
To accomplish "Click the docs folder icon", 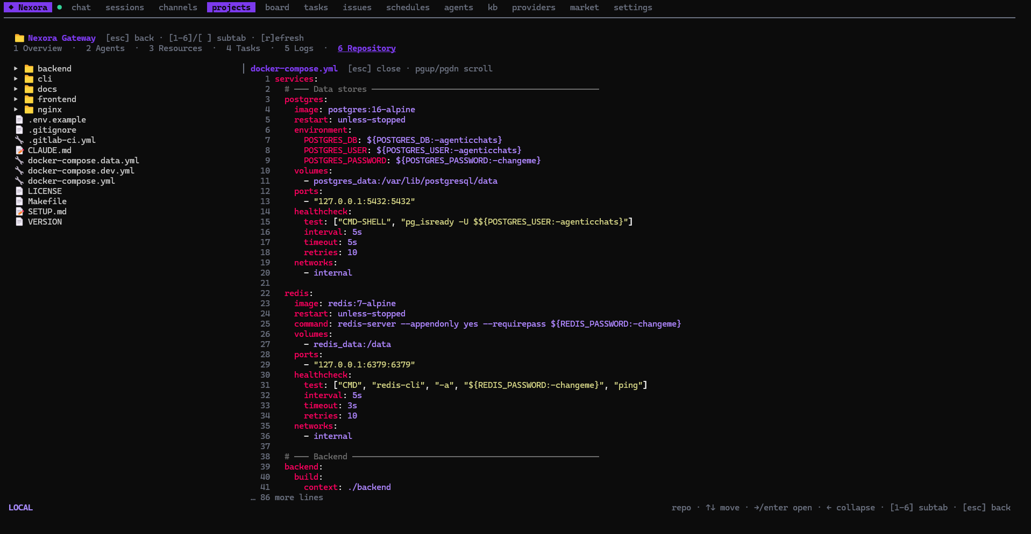I will pyautogui.click(x=29, y=89).
